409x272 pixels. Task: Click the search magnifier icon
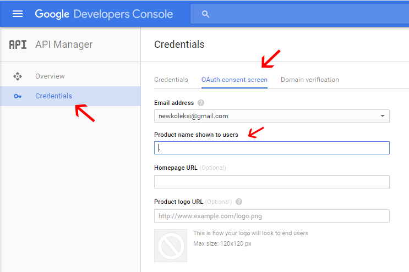click(205, 14)
